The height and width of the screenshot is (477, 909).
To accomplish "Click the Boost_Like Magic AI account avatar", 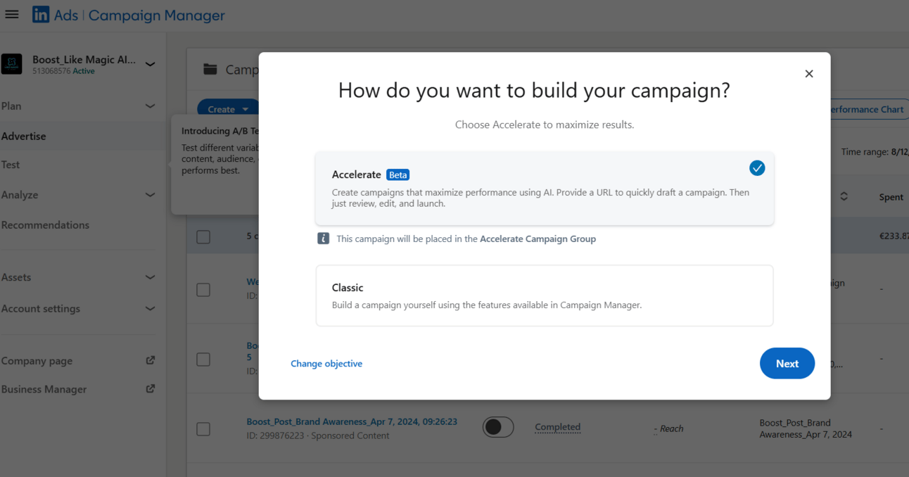I will 12,64.
